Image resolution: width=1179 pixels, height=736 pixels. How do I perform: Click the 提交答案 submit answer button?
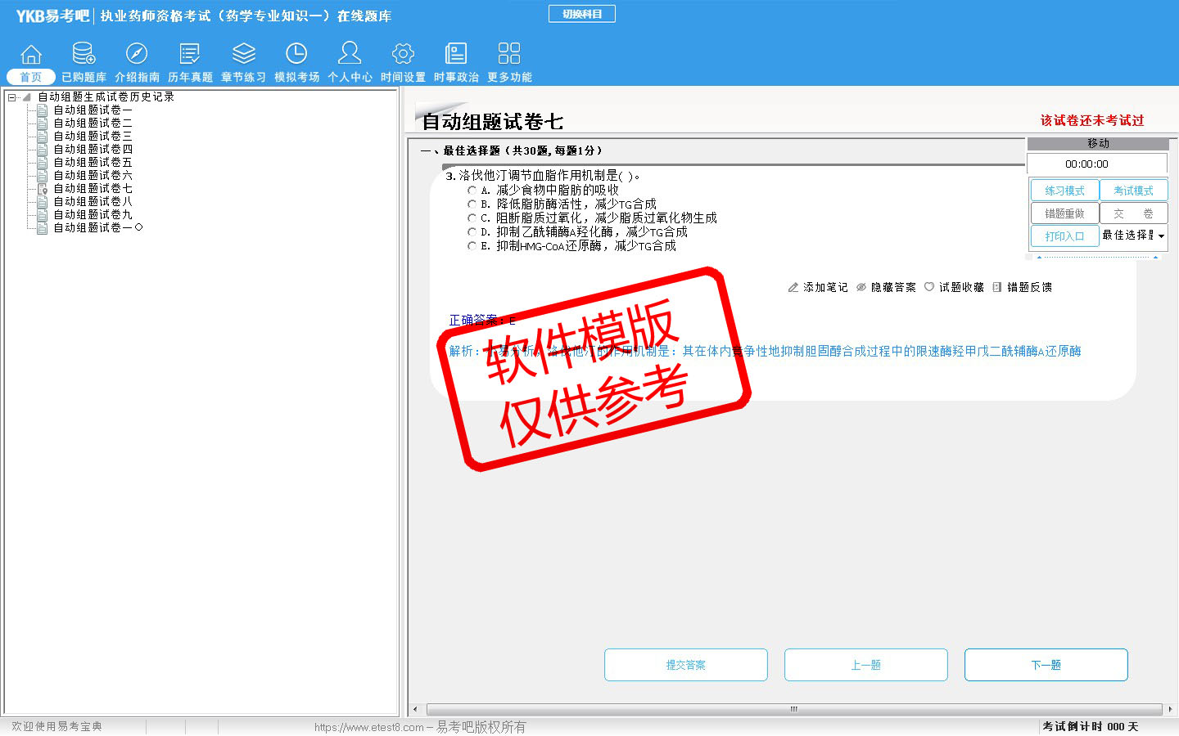(x=685, y=665)
